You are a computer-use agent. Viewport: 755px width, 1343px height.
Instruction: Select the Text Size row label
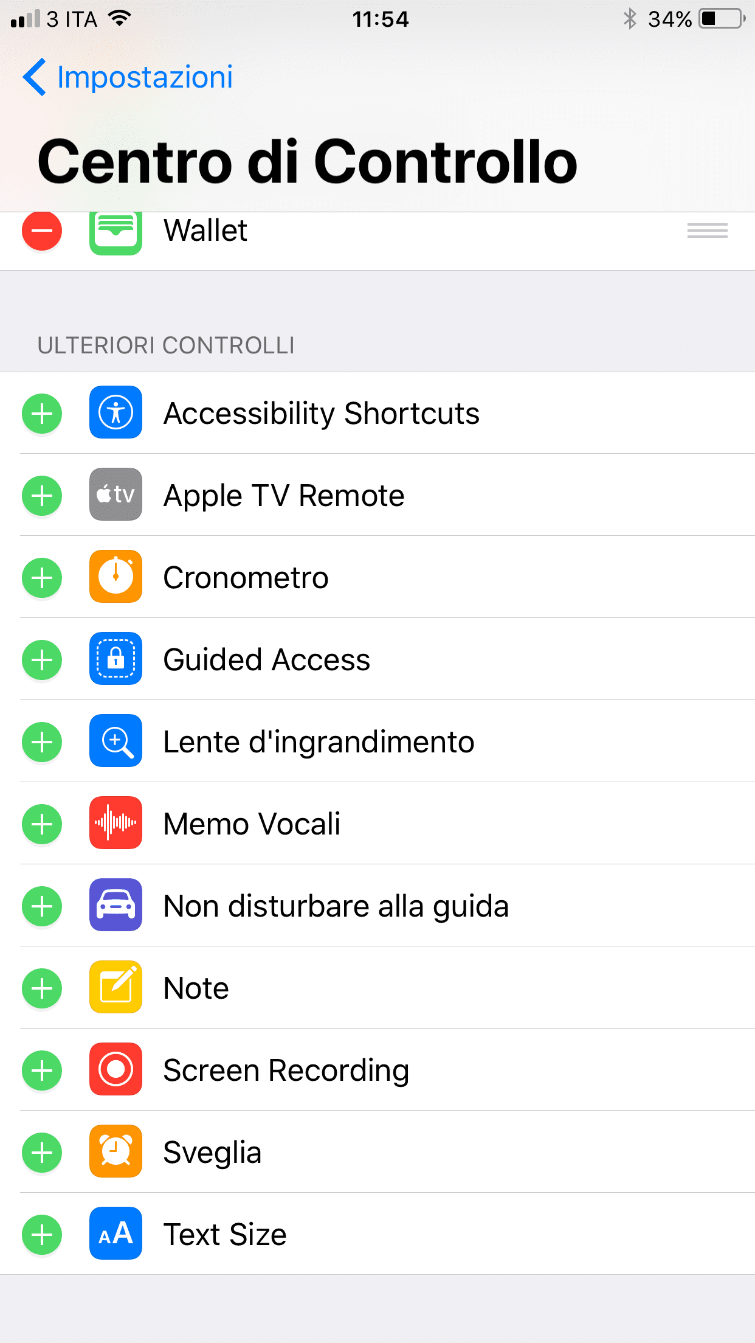click(x=225, y=1235)
